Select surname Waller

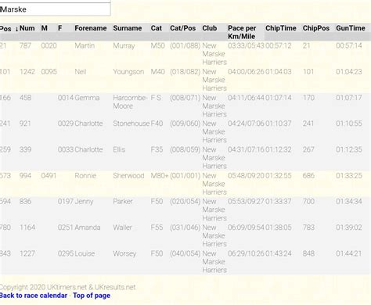click(122, 228)
